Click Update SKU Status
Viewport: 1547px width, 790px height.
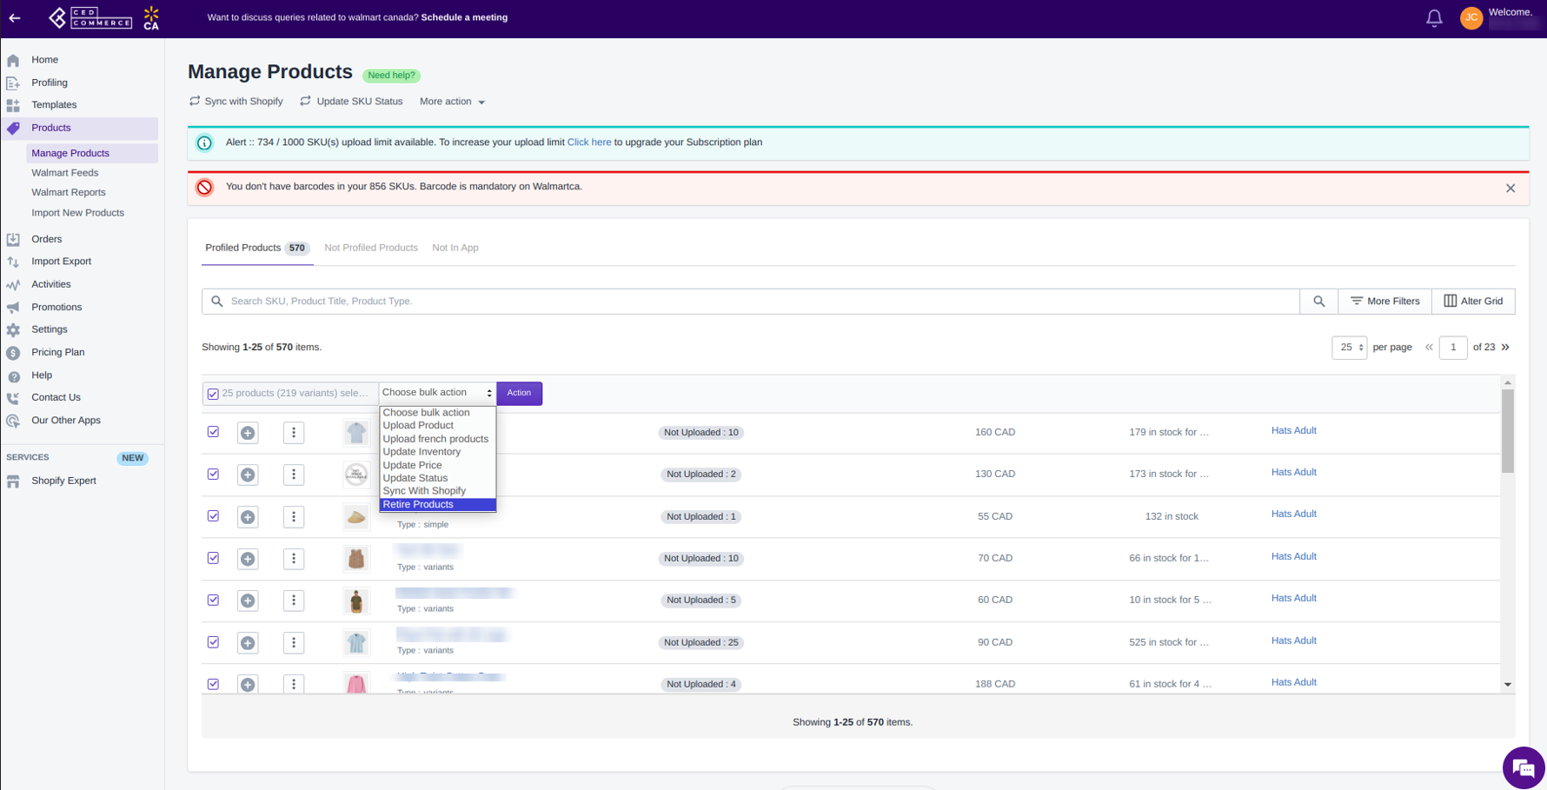351,102
